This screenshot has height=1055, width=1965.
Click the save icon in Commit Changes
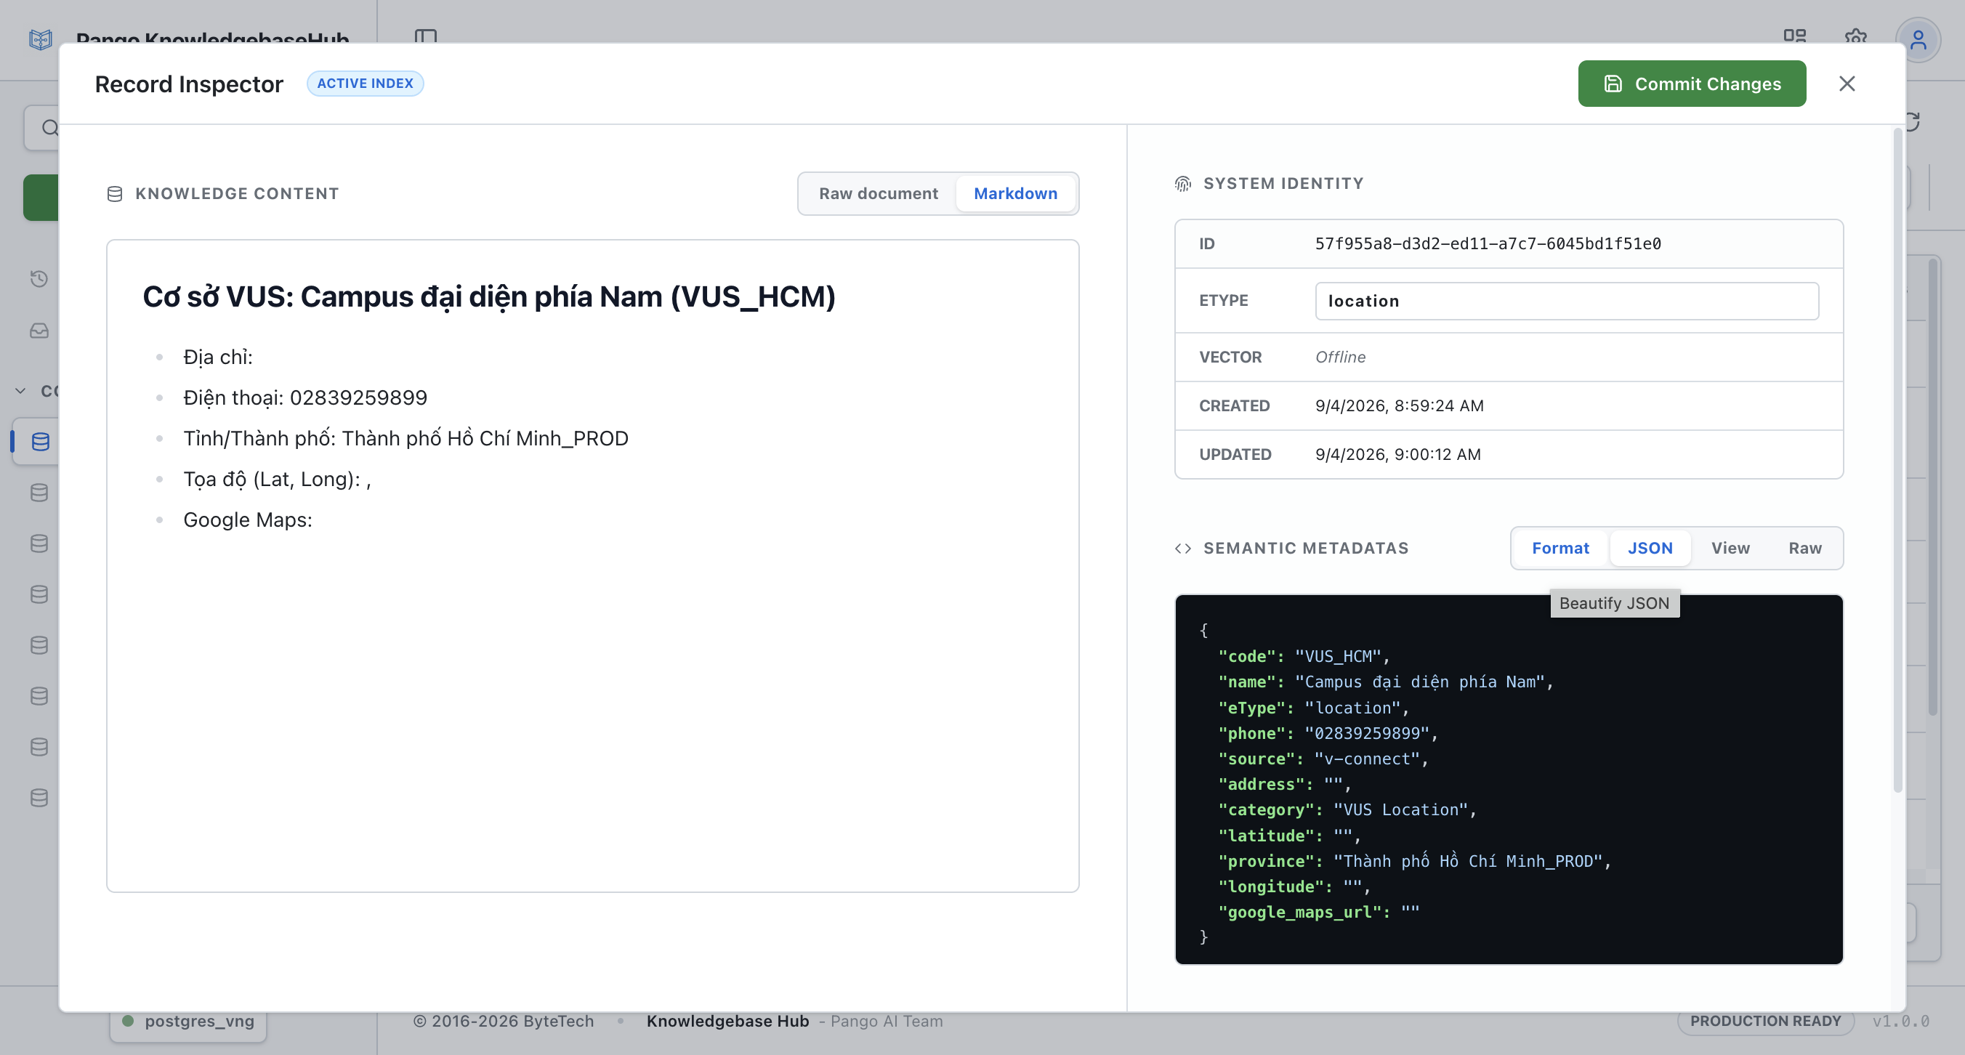pos(1613,83)
